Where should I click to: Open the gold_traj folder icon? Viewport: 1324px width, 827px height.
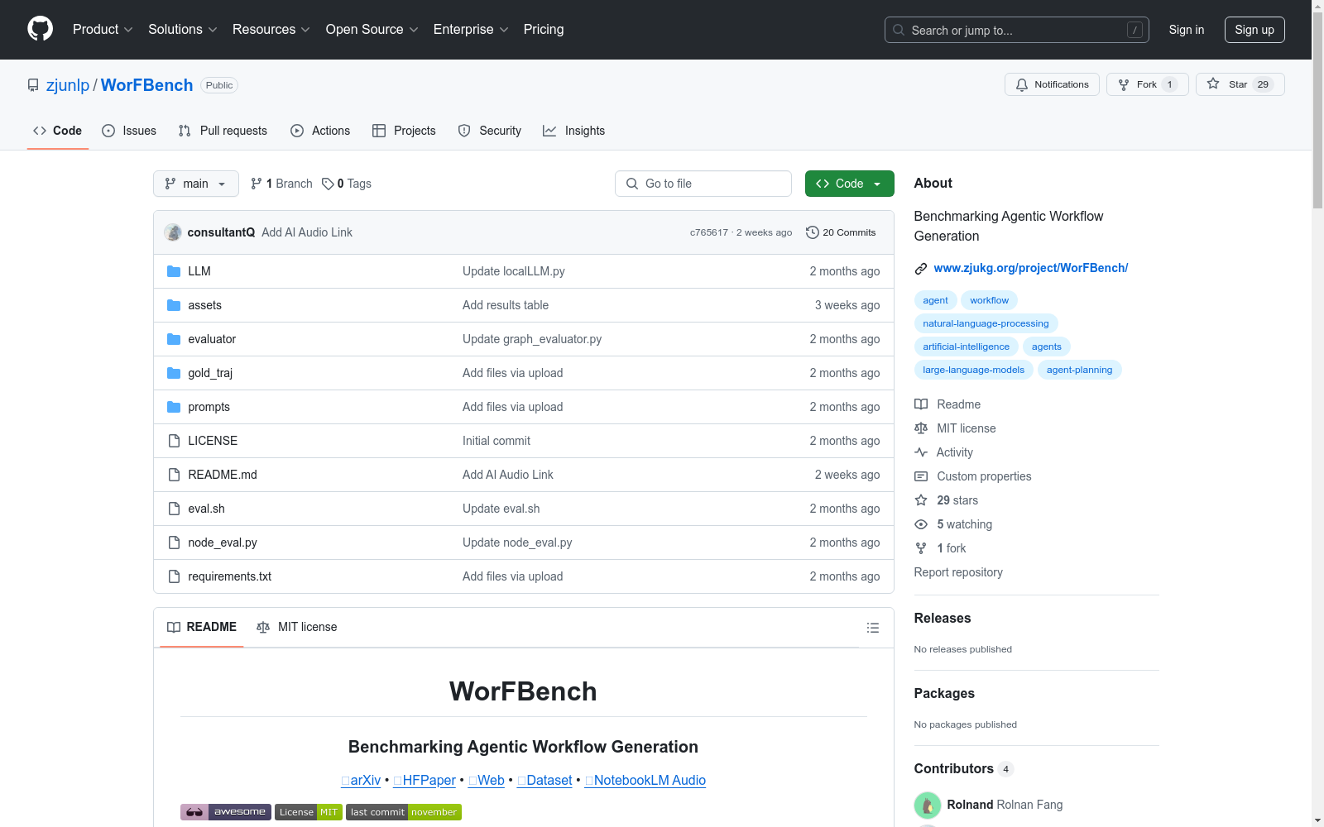point(174,373)
